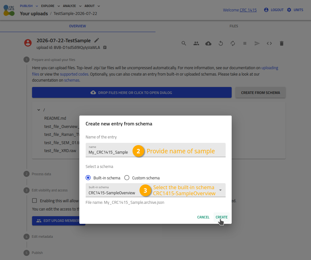This screenshot has width=311, height=260.
Task: Edit upload name with pencil icon
Action: [x=96, y=40]
